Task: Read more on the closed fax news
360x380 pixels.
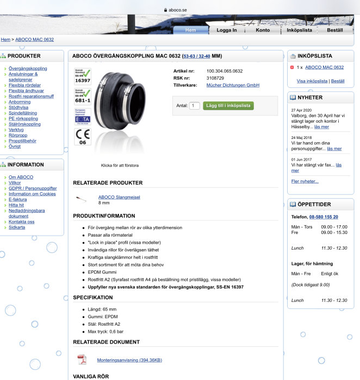Action: [338, 165]
